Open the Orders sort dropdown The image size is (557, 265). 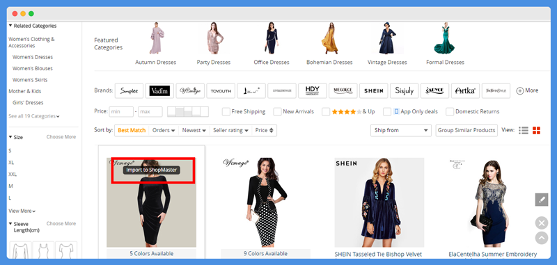[164, 130]
